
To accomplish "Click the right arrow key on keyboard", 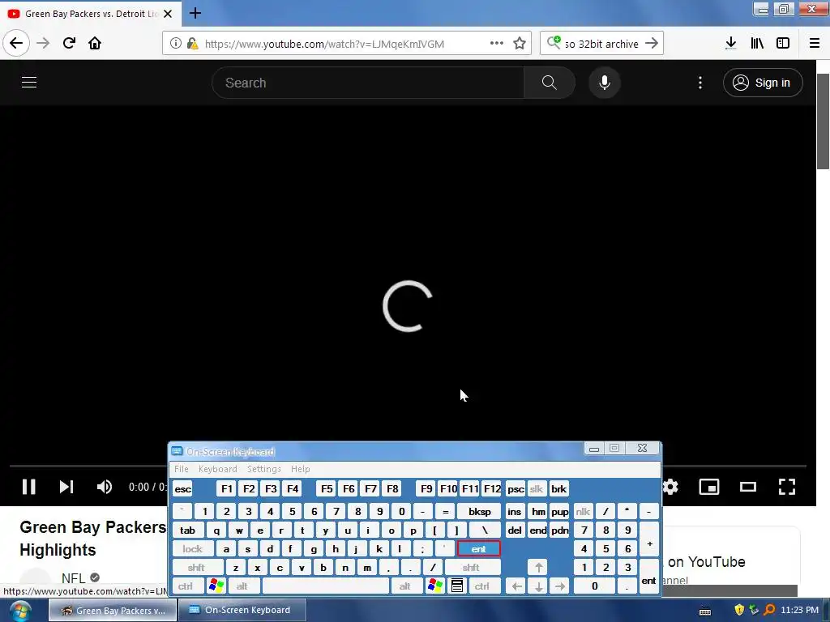I will click(x=559, y=586).
